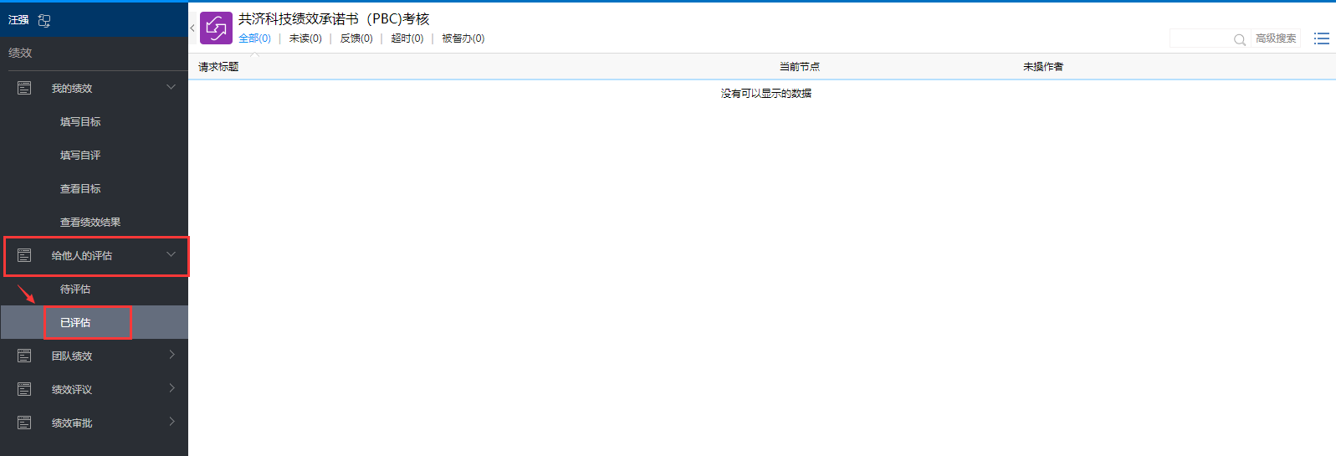Viewport: 1336px width, 456px height.
Task: Select 填写目标 in the sidebar
Action: point(80,121)
